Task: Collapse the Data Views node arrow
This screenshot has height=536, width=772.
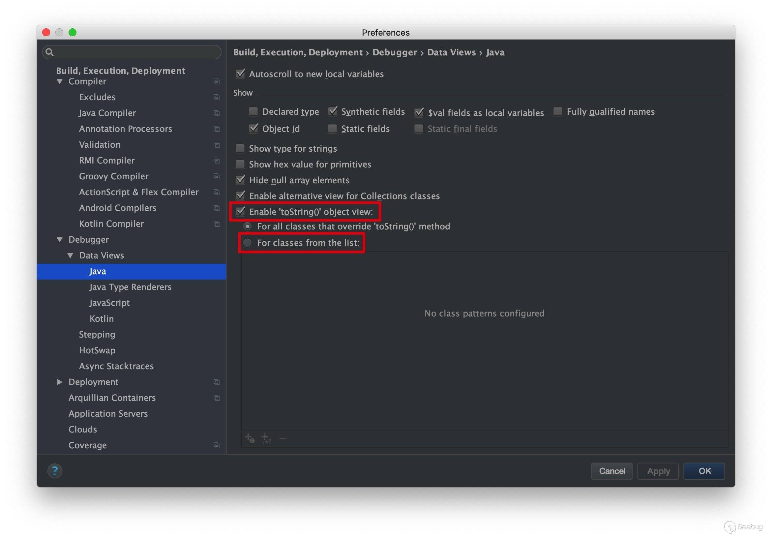Action: point(70,255)
